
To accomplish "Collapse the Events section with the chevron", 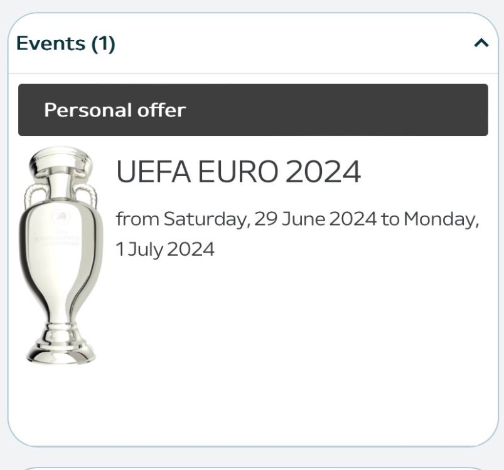I will point(481,43).
